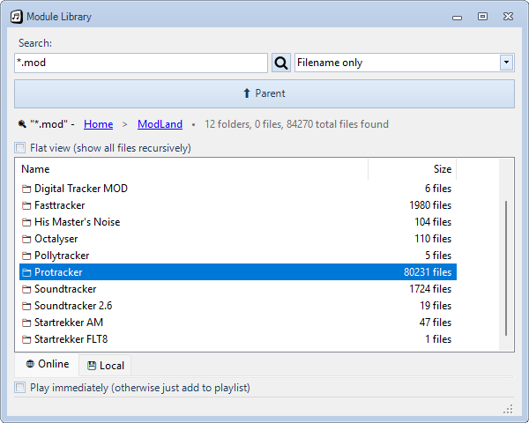Viewport: 529px width, 423px height.
Task: Click the file list vertical scrollbar thumb
Action: click(506, 268)
